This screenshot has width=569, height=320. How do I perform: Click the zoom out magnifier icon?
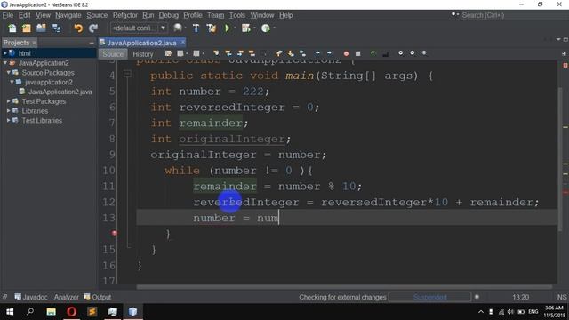(x=413, y=53)
